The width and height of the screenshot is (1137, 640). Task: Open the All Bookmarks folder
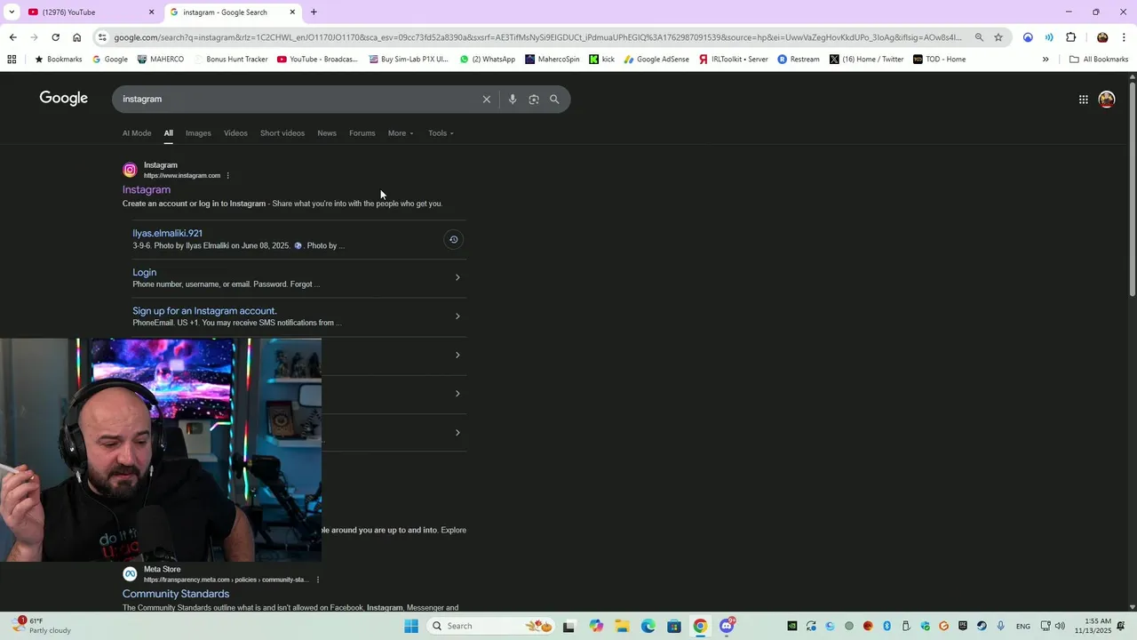pyautogui.click(x=1099, y=60)
